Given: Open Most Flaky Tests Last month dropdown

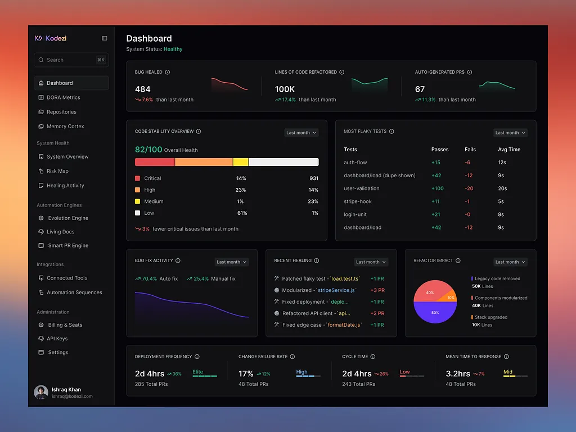Looking at the screenshot, I should [510, 133].
